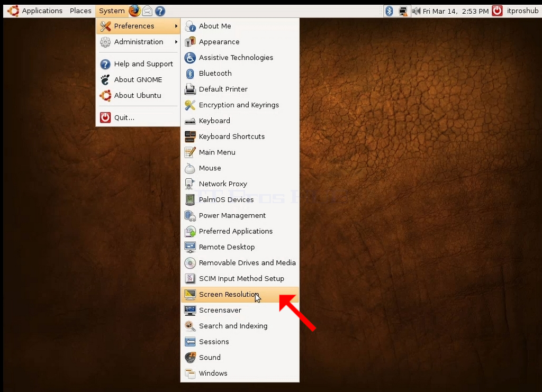Click the Assistive Technologies wheelchair icon
This screenshot has height=392, width=542.
[190, 58]
